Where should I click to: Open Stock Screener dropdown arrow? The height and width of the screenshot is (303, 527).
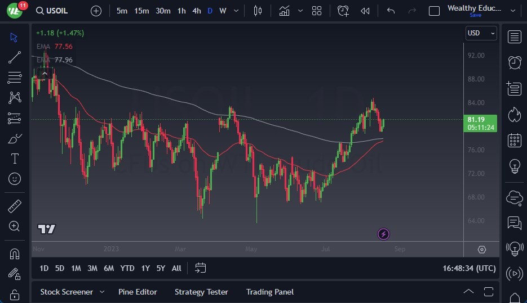tap(102, 292)
